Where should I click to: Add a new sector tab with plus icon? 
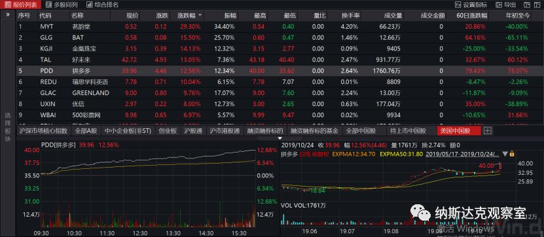[x=488, y=131]
